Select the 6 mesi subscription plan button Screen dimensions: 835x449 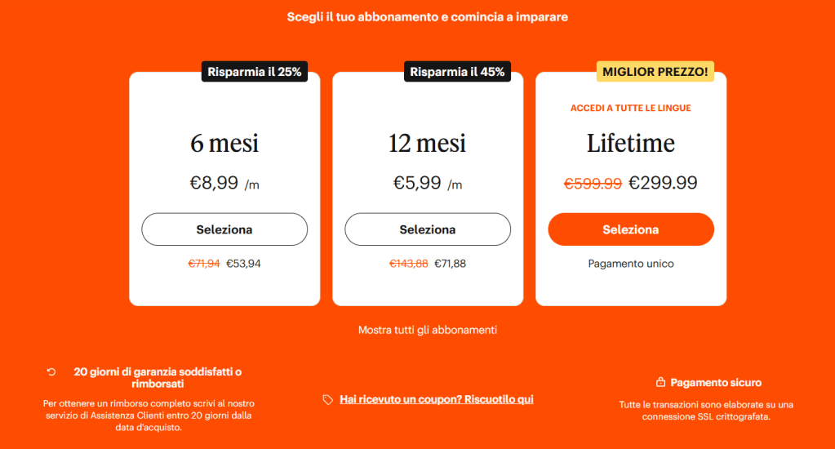[224, 229]
